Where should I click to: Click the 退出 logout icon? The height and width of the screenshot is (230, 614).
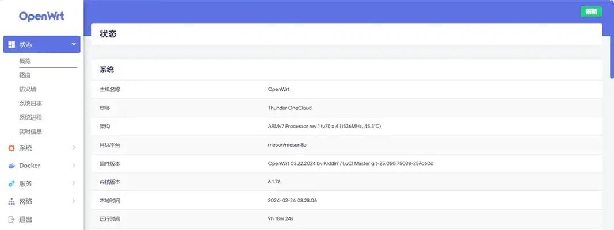12,220
